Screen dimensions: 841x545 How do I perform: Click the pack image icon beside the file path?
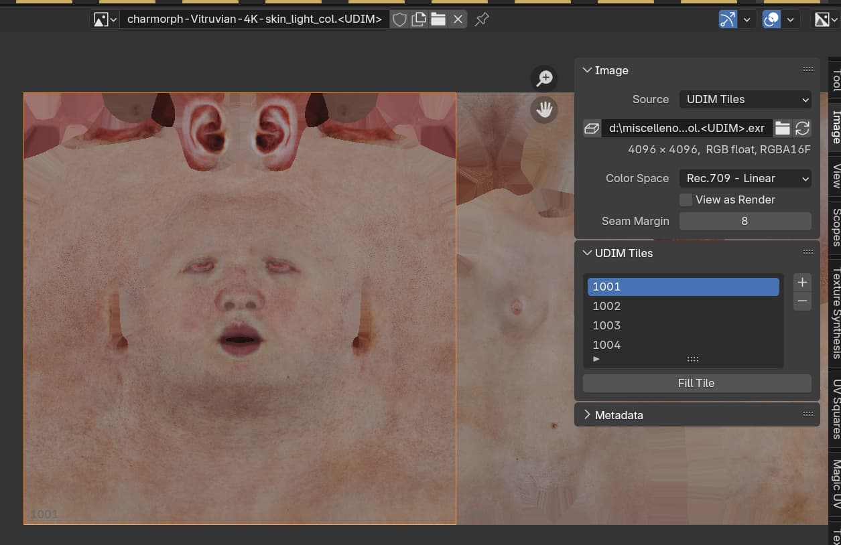pos(591,128)
